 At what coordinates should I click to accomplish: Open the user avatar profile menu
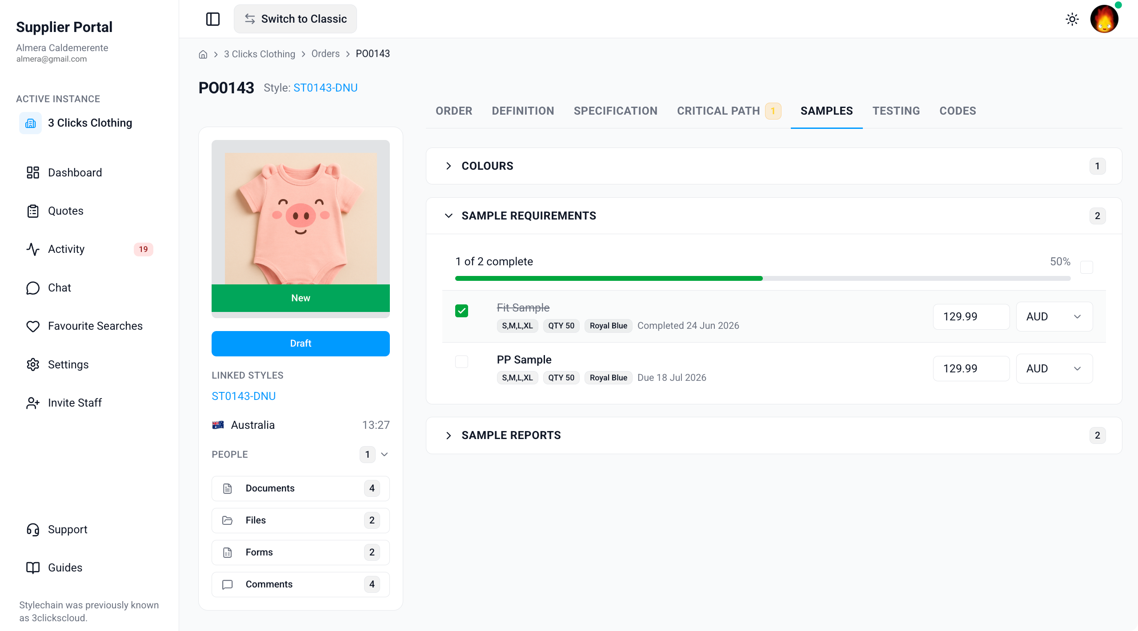1104,19
